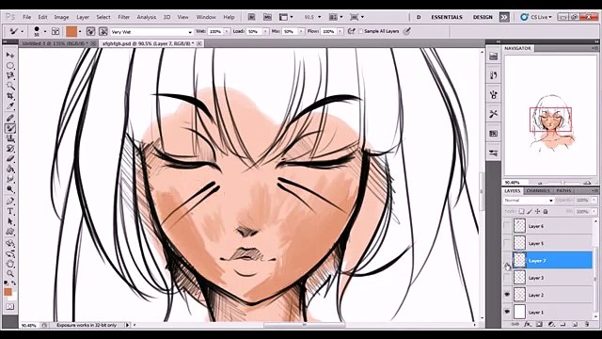Show Layer 6 visibility
The image size is (602, 339).
(507, 226)
